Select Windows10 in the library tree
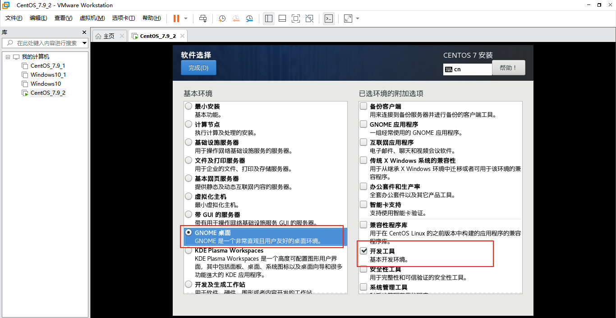Screen dimensions: 616x318 (x=46, y=83)
